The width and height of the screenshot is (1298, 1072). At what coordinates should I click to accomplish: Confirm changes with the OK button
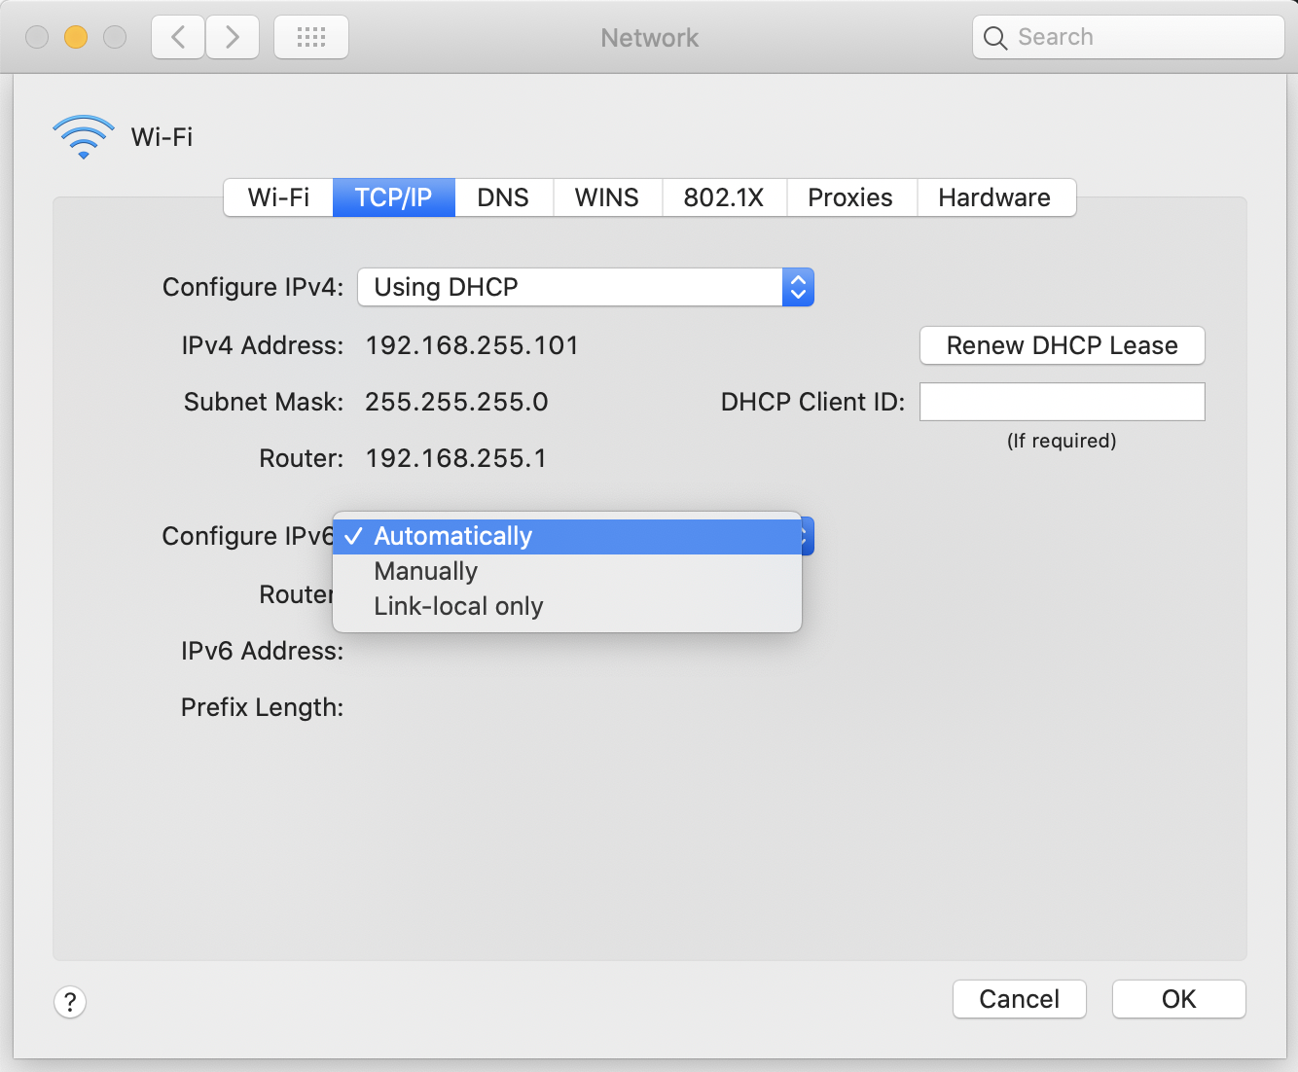(1178, 999)
